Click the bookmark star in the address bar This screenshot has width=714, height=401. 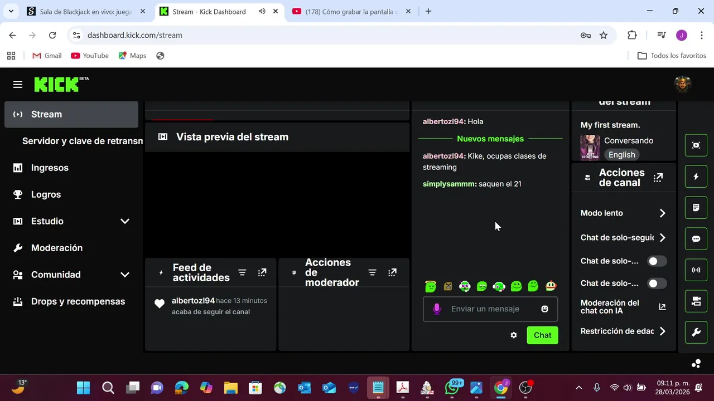point(604,35)
